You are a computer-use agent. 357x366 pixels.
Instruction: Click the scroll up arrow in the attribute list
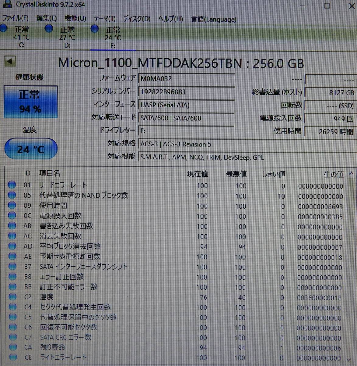[351, 174]
